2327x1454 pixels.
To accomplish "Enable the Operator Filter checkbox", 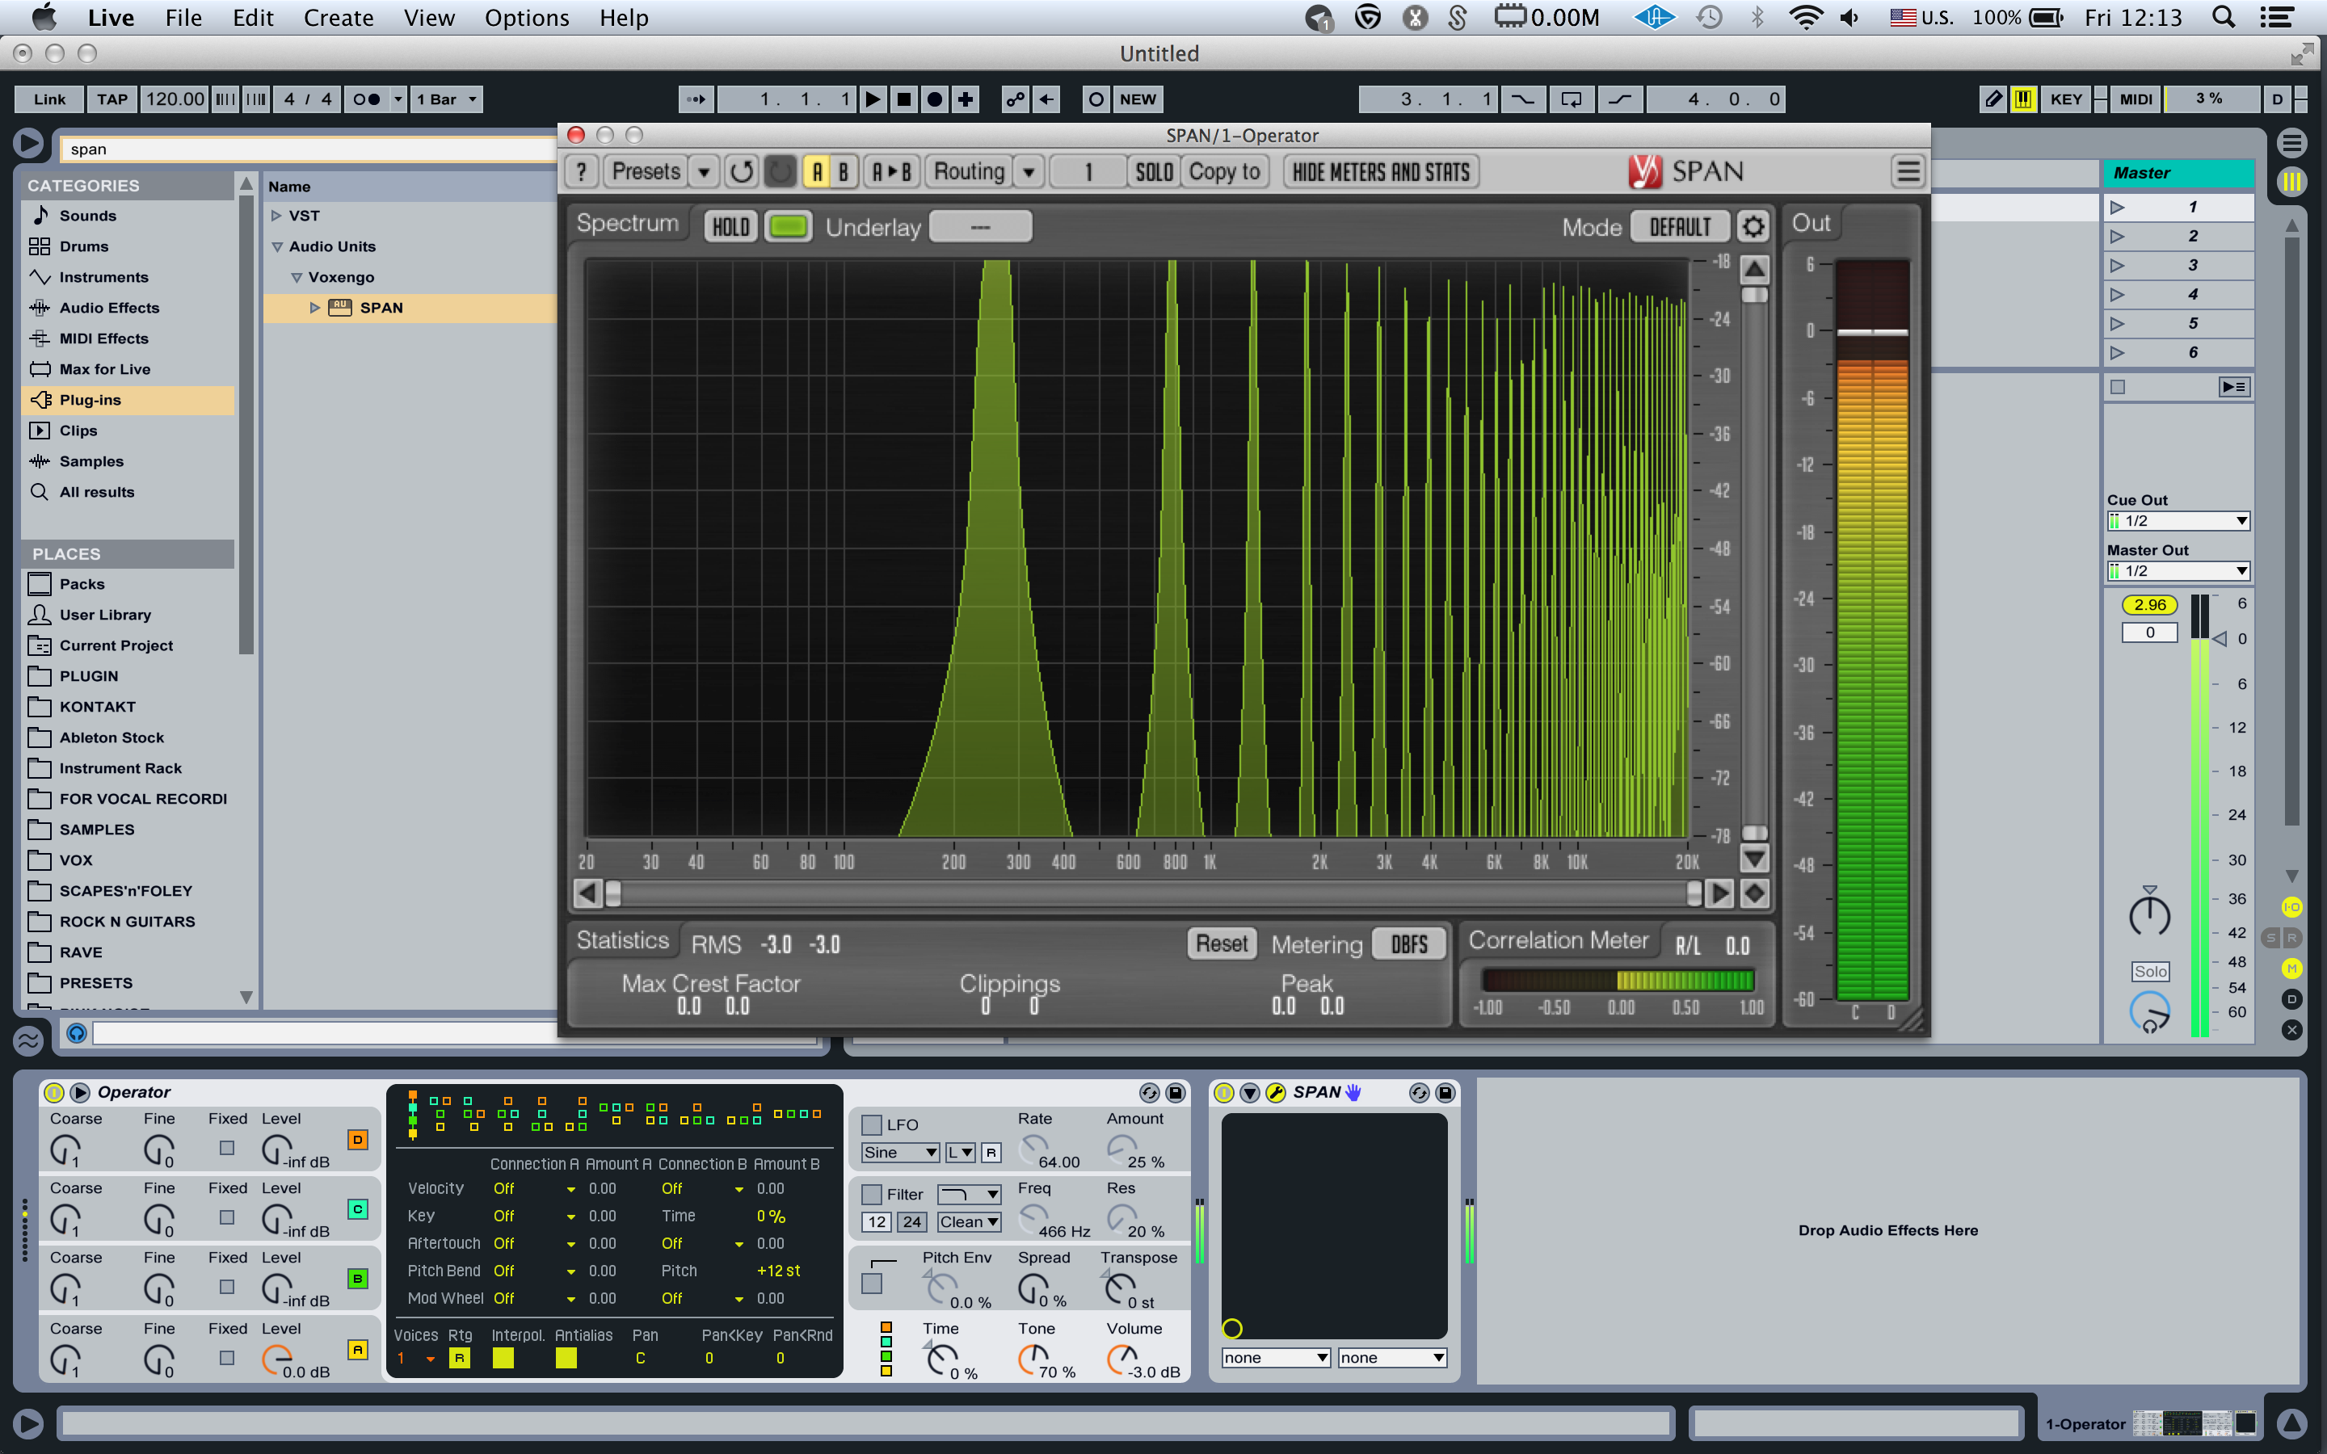I will tap(871, 1195).
